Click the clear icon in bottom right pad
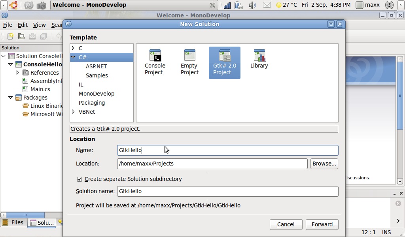The height and width of the screenshot is (237, 405). click(x=398, y=203)
